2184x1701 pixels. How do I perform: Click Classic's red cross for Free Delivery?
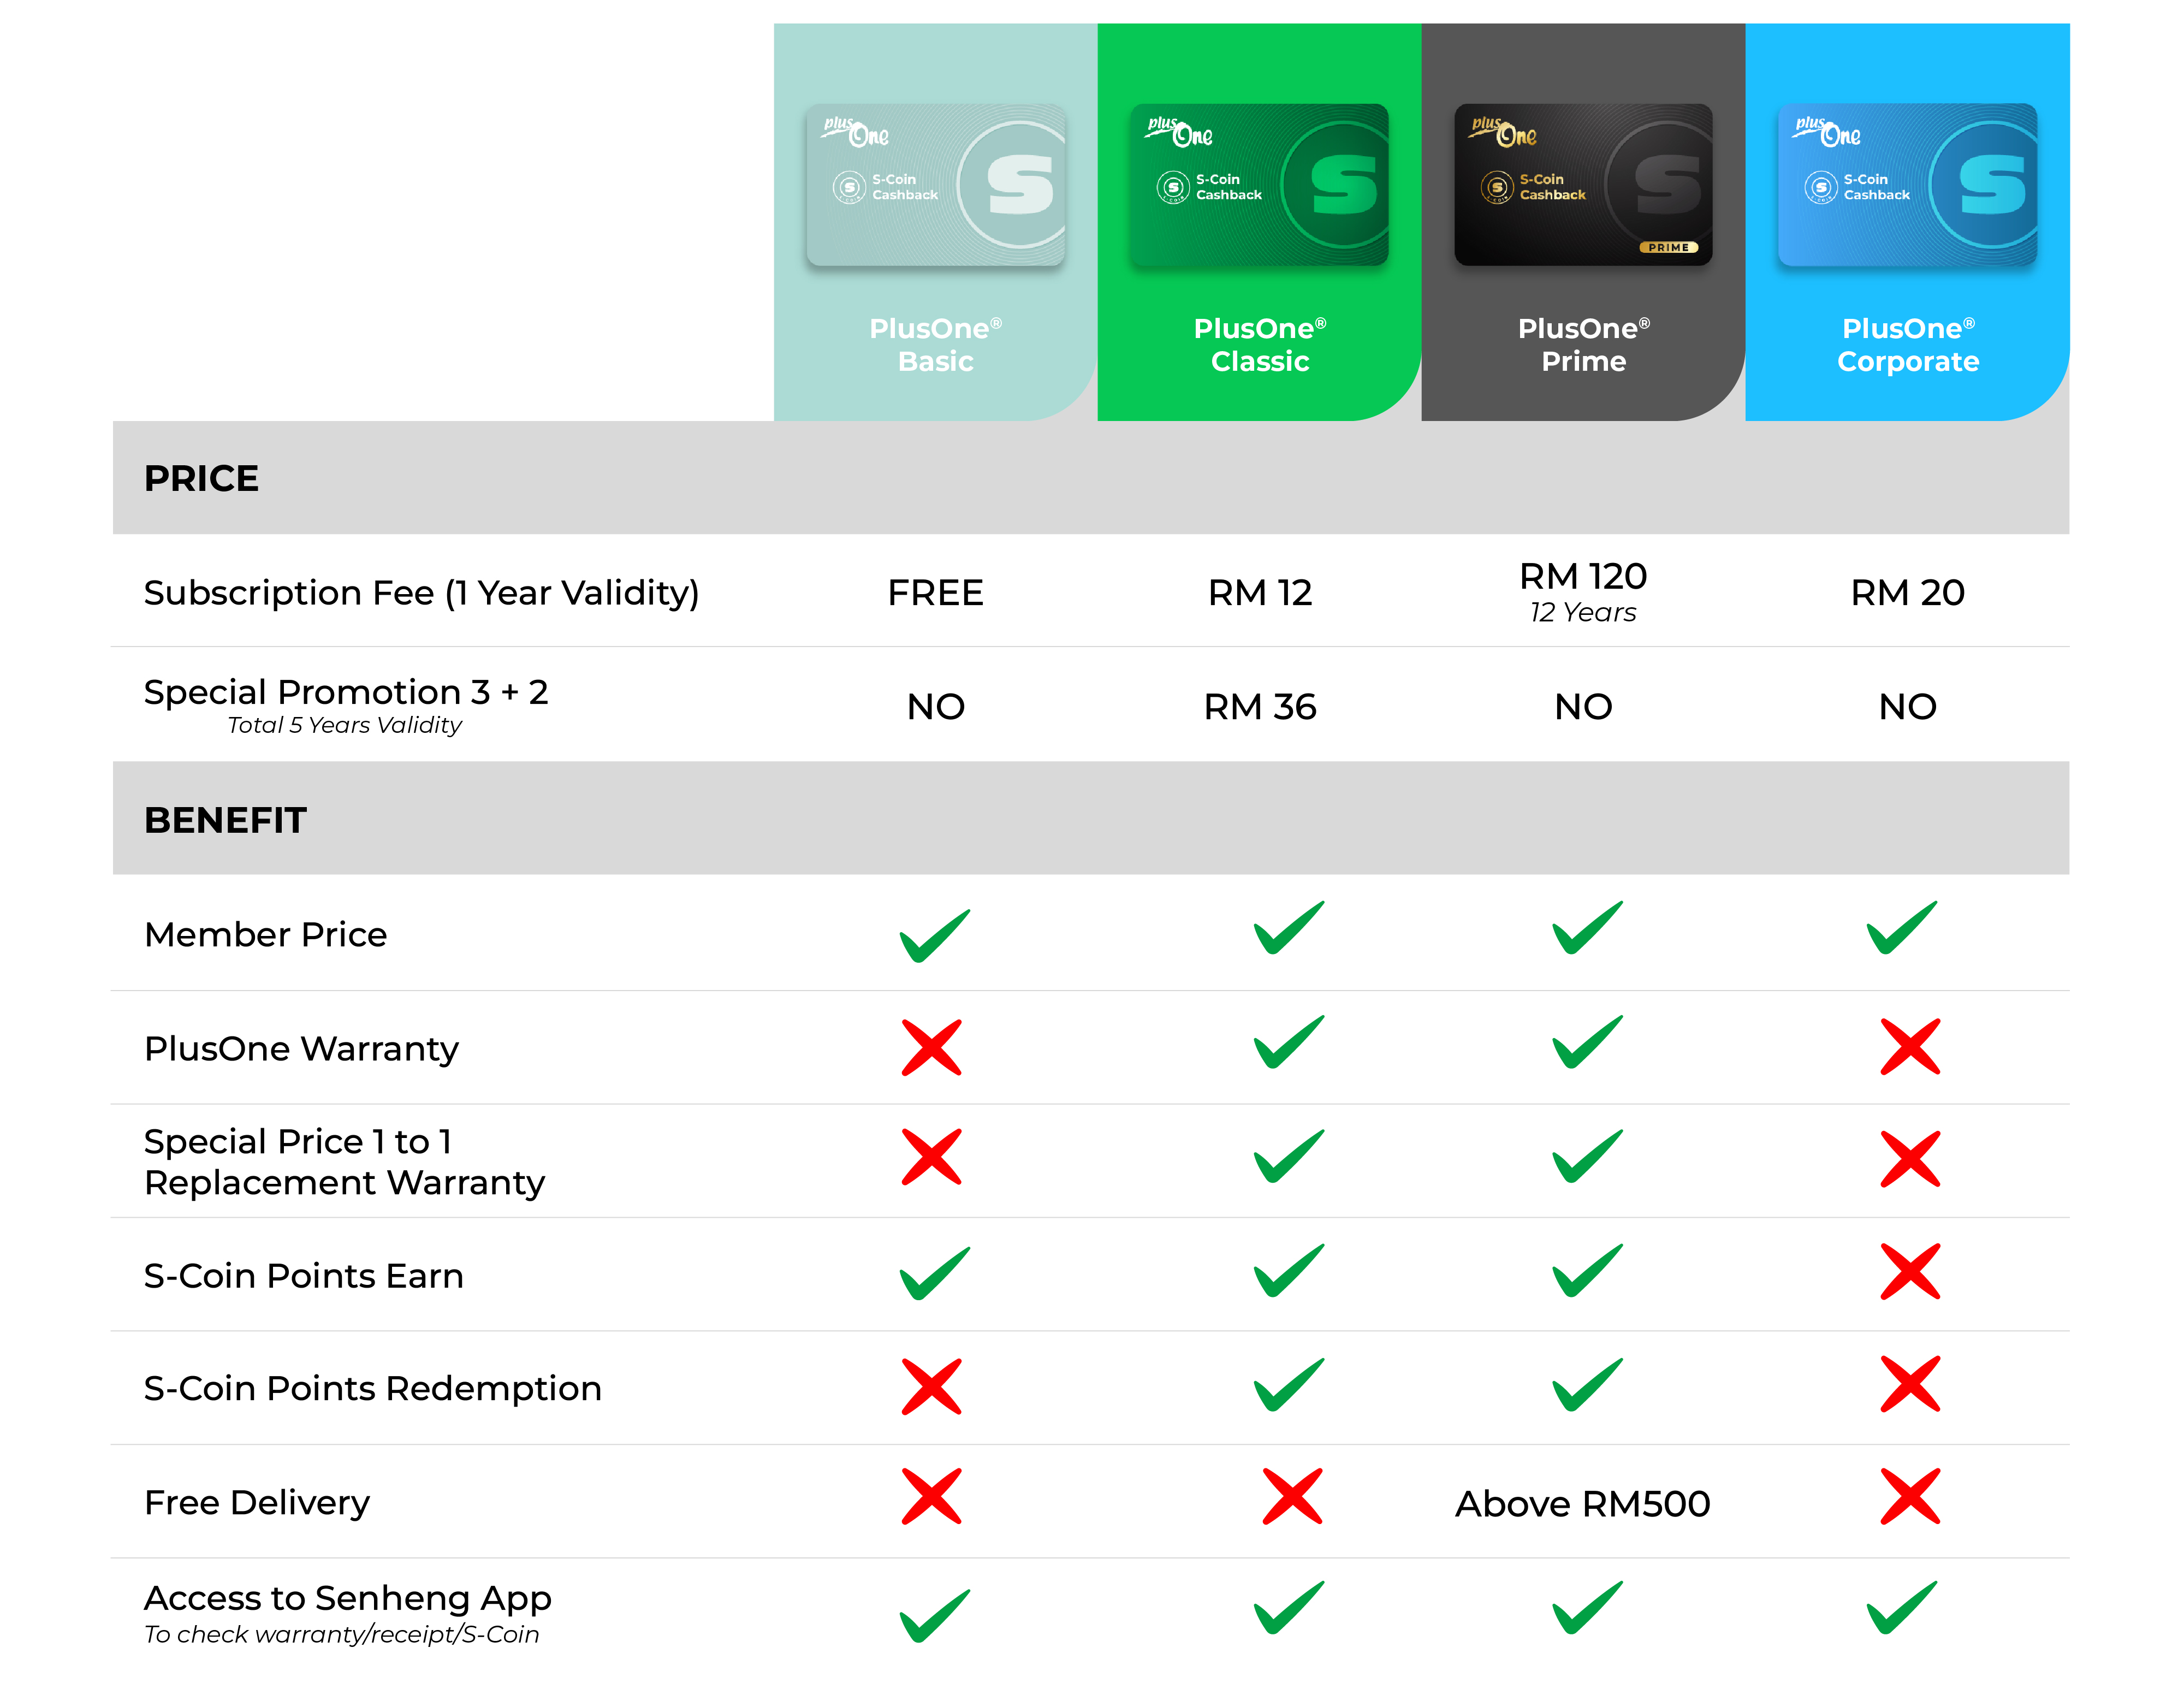[x=1292, y=1496]
